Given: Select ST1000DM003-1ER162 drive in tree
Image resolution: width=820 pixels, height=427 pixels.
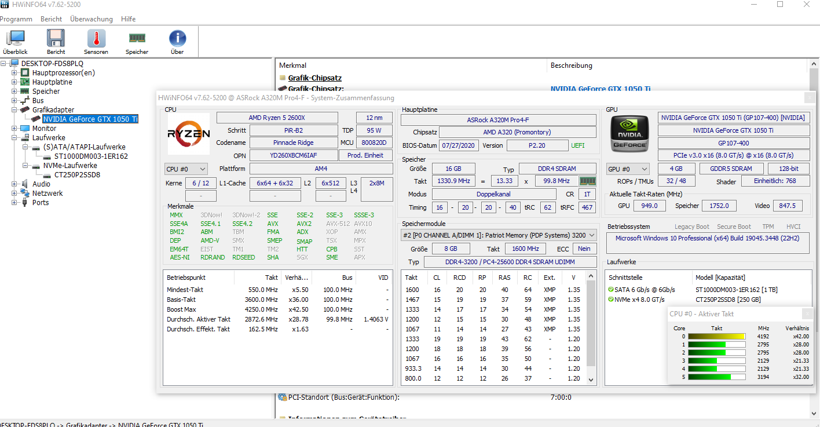Looking at the screenshot, I should tap(91, 156).
